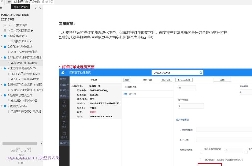This screenshot has width=252, height=166.
Task: Click the blue 313123 folder icon
Action: [126, 94]
